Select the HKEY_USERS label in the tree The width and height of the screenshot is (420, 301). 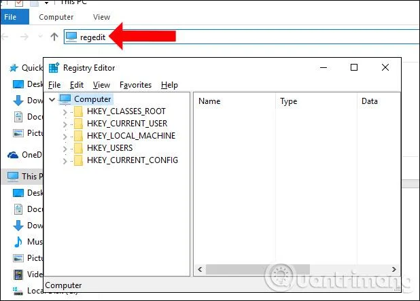click(109, 148)
